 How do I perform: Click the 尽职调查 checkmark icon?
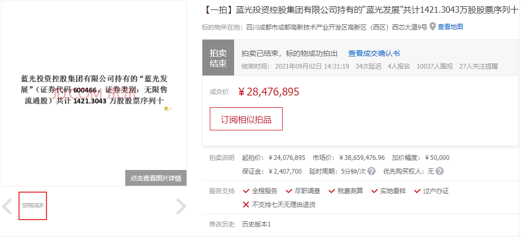point(289,191)
